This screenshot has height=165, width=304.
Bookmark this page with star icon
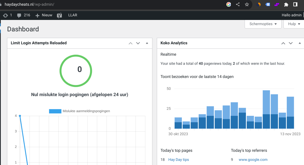247,4
